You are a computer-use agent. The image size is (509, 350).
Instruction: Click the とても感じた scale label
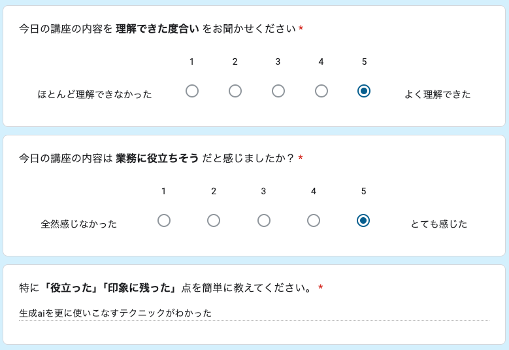[439, 224]
